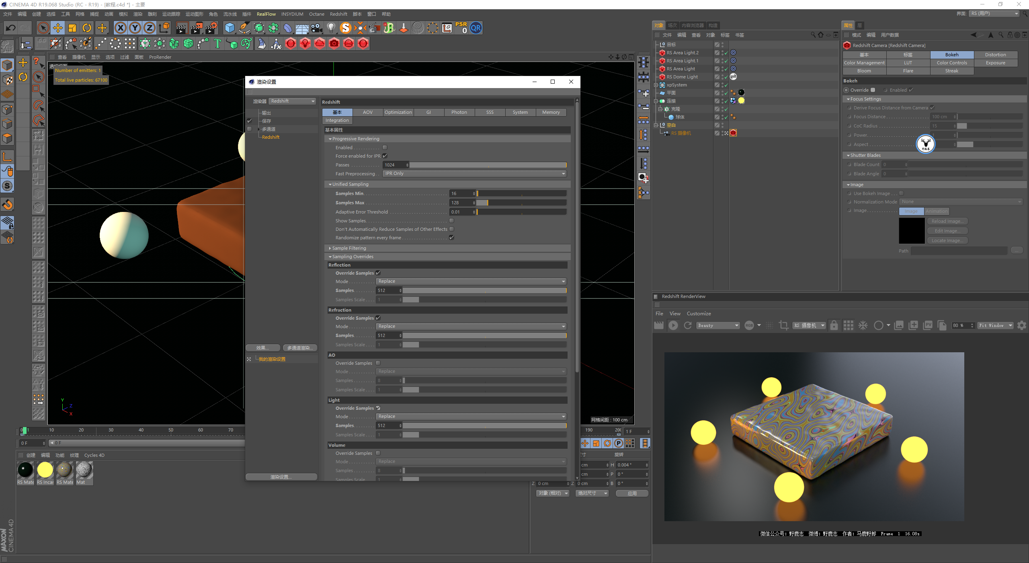Click the Undo arrow icon
The image size is (1029, 563).
tap(11, 28)
